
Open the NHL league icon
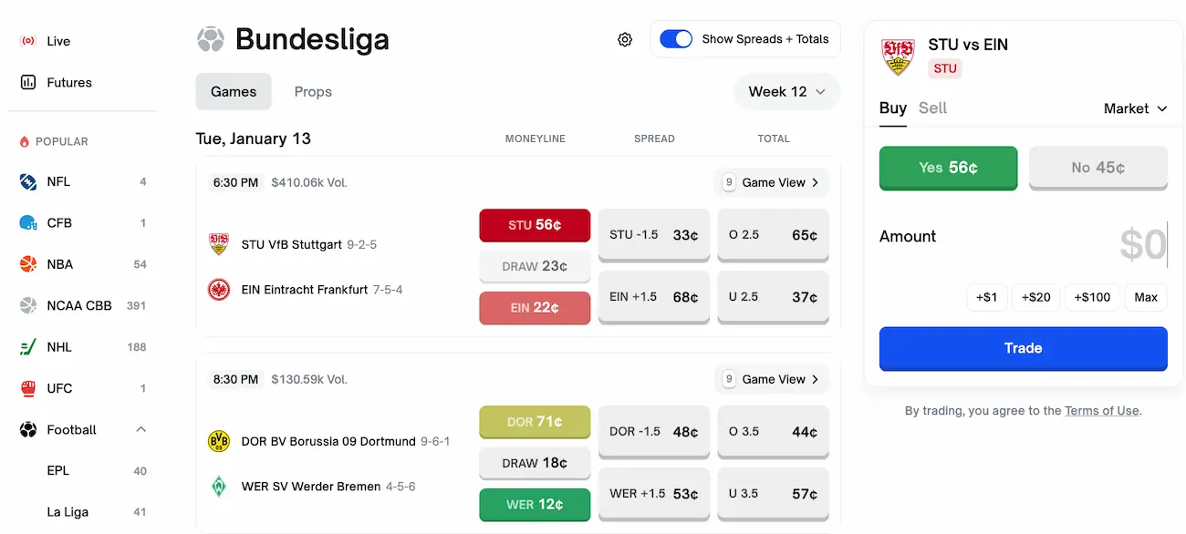[28, 347]
